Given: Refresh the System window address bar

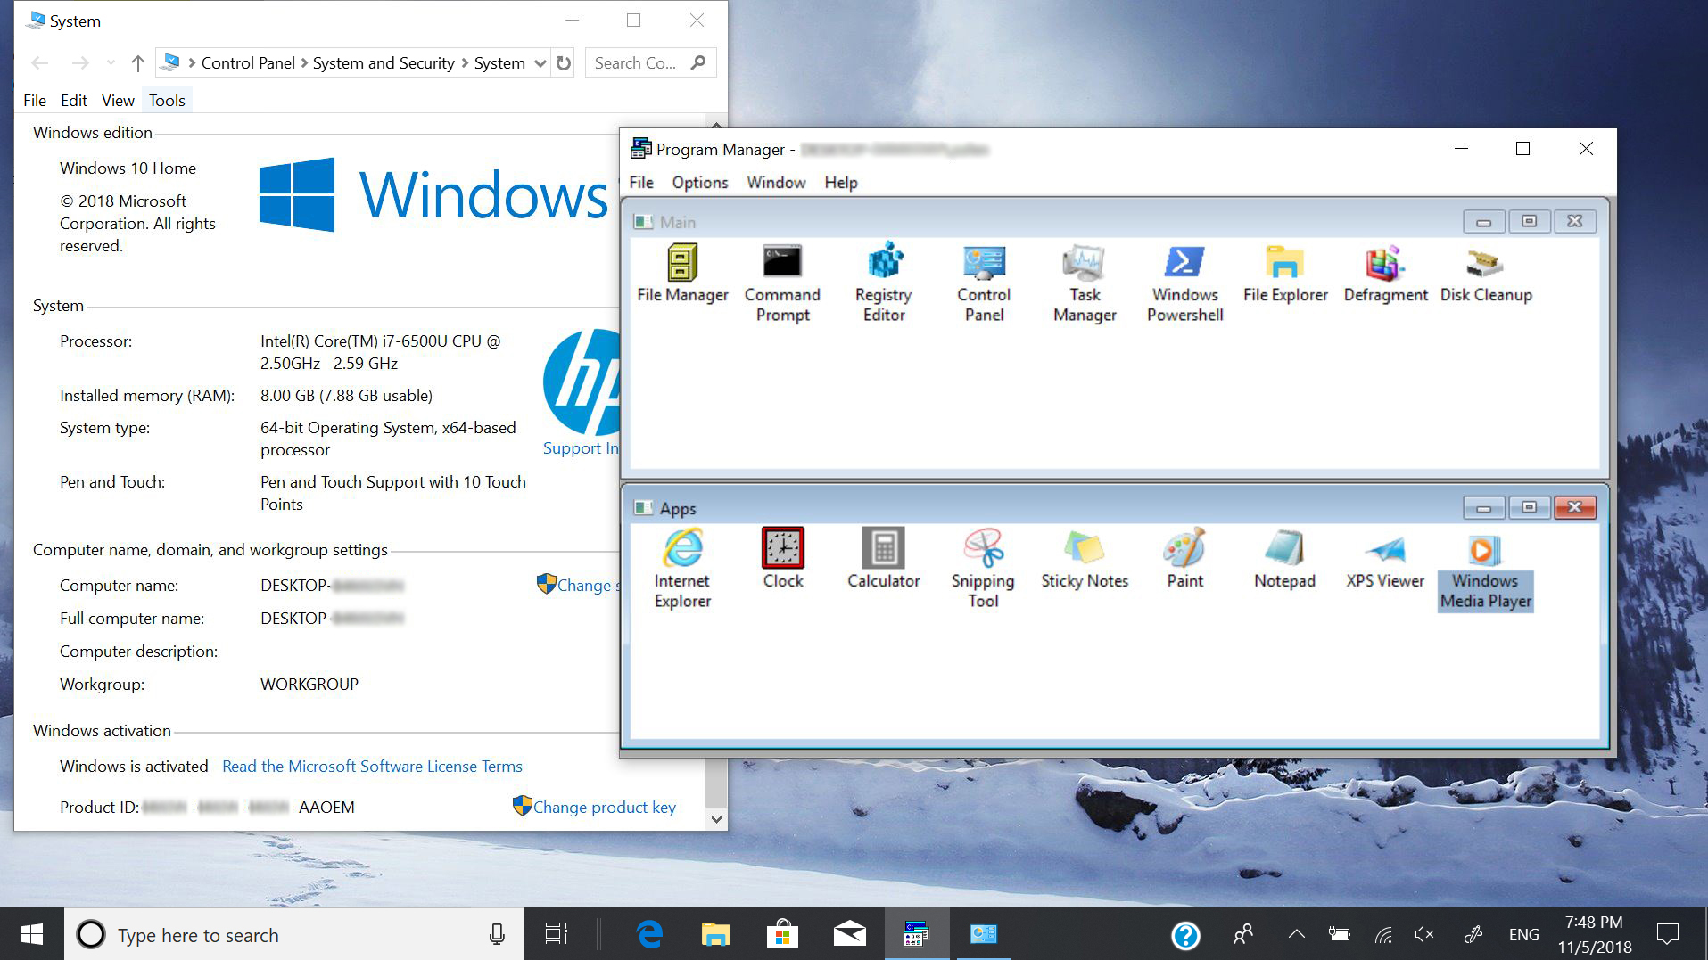Looking at the screenshot, I should pos(564,63).
